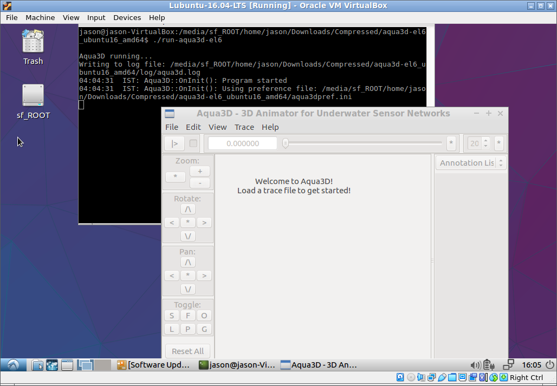Toggle the F option in Toggle group
Viewport: 557px width, 386px height.
(188, 316)
